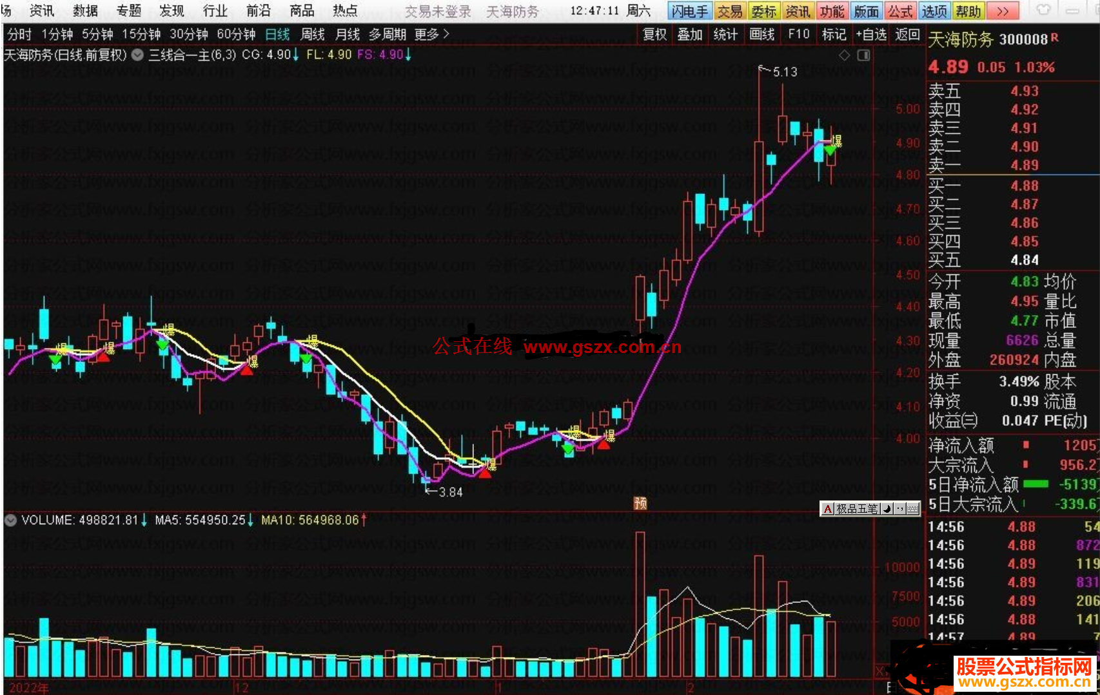Open the 资讯 menu in the top bar
1100x695 pixels.
(x=42, y=11)
